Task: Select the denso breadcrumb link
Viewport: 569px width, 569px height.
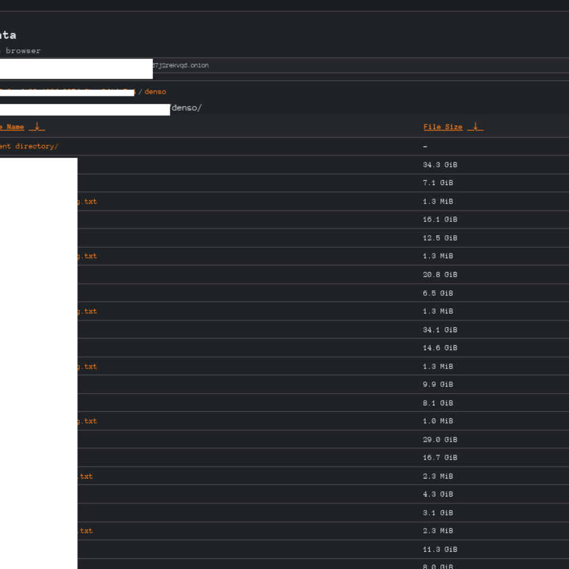Action: 155,92
